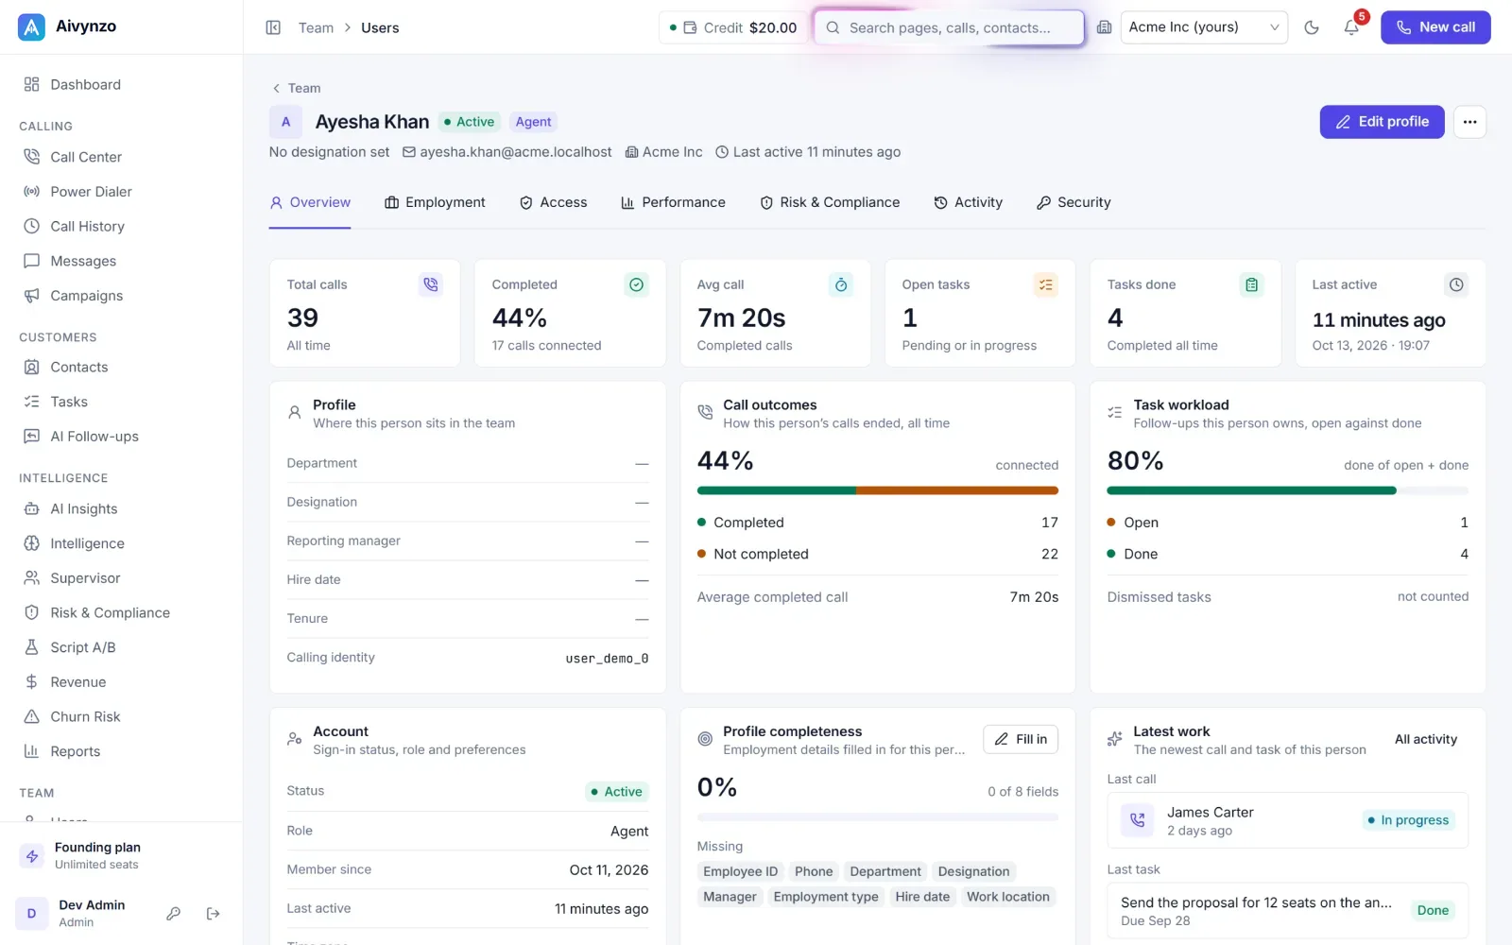This screenshot has height=945, width=1512.
Task: Switch to the Access tab
Action: (553, 202)
